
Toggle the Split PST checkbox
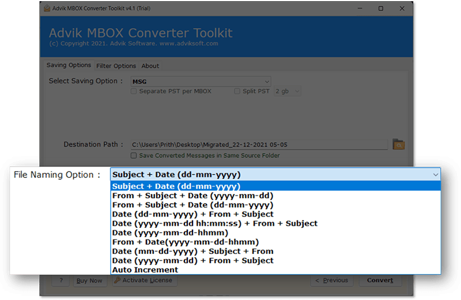point(237,91)
